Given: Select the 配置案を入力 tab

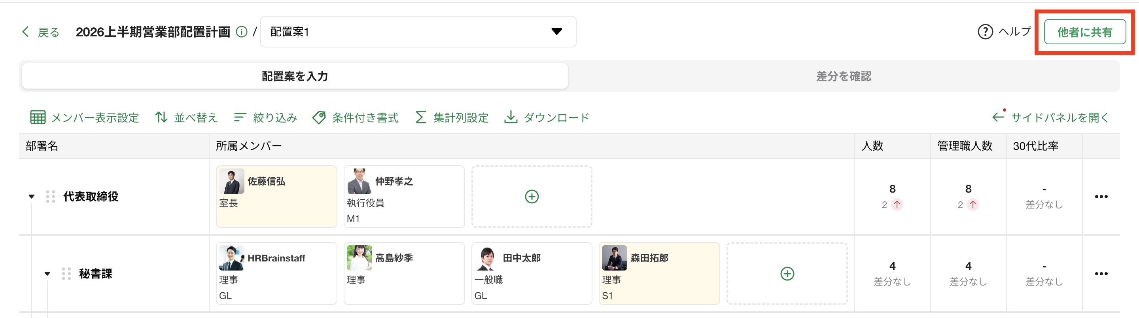Looking at the screenshot, I should pos(295,76).
